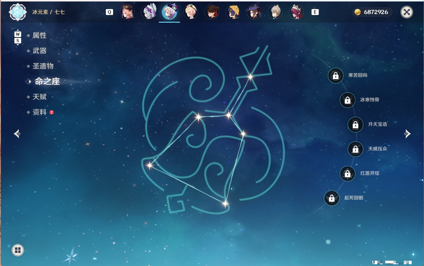424x266 pixels.
Task: Click the lock icon beside 天威压众
Action: [356, 149]
